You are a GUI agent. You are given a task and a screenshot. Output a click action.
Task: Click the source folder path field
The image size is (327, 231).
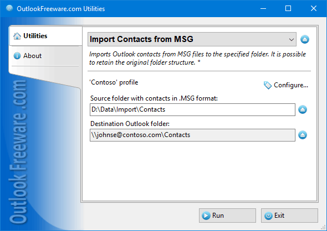pyautogui.click(x=192, y=109)
